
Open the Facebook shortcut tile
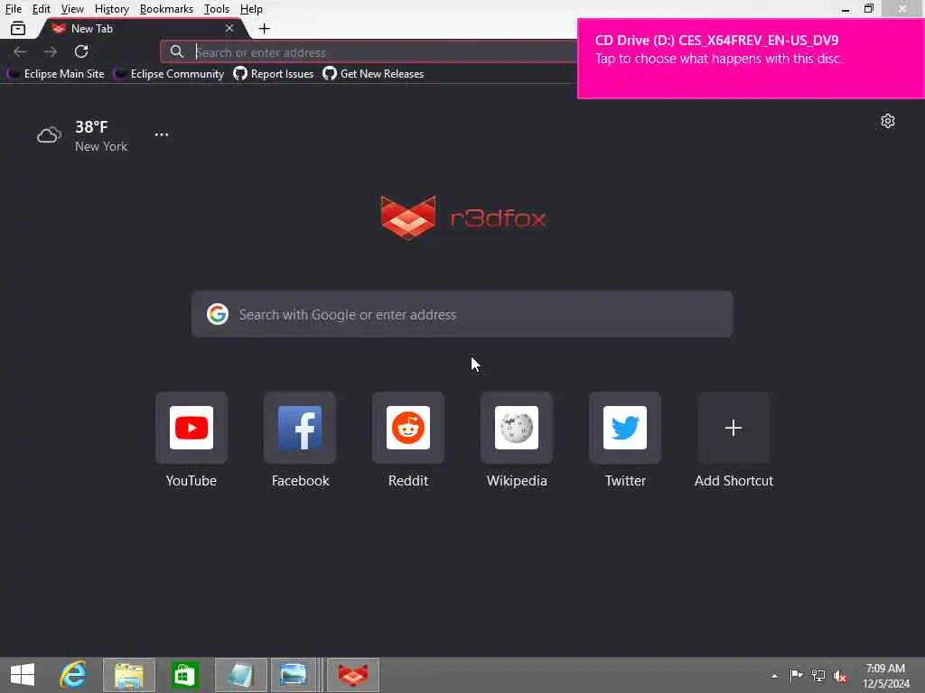[x=300, y=428]
